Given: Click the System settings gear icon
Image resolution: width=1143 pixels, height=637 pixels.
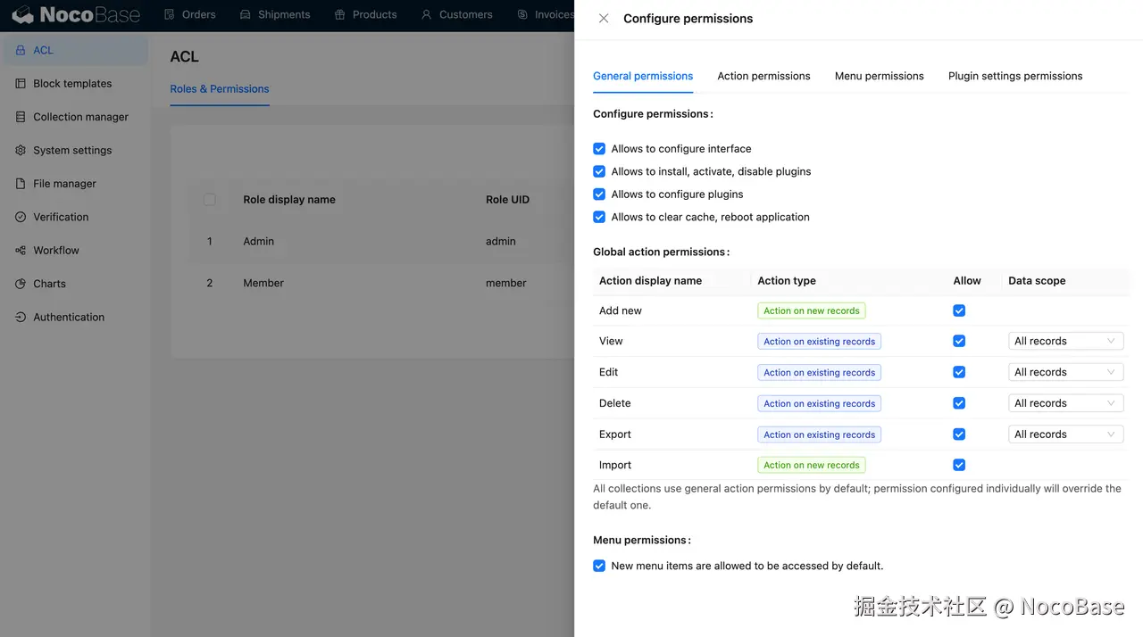Looking at the screenshot, I should pyautogui.click(x=21, y=151).
